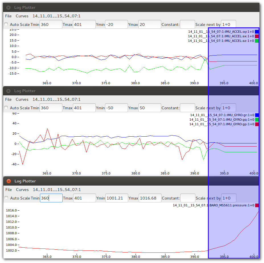Focus the Constant field in the BARO pressure window

(188, 198)
